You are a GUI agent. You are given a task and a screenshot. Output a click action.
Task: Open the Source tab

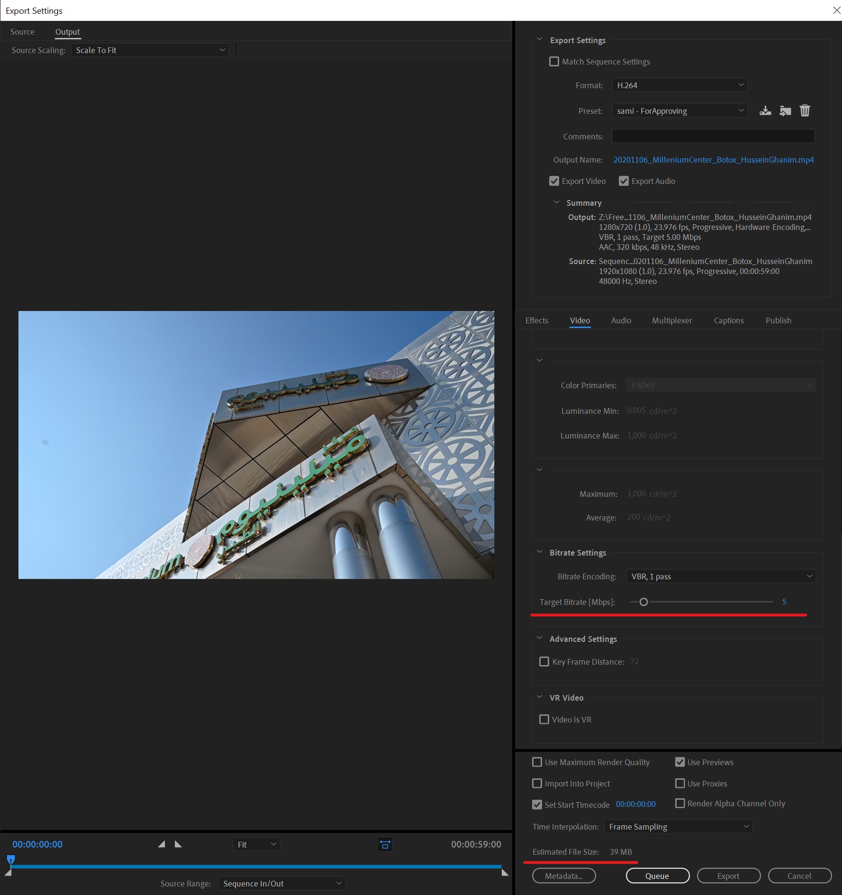click(x=22, y=31)
